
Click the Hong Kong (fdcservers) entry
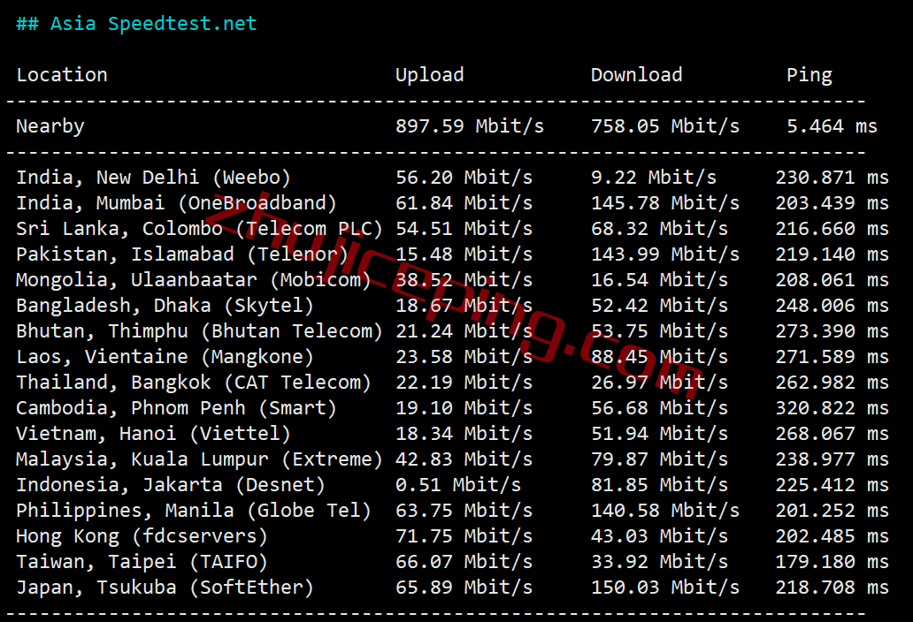pos(142,535)
